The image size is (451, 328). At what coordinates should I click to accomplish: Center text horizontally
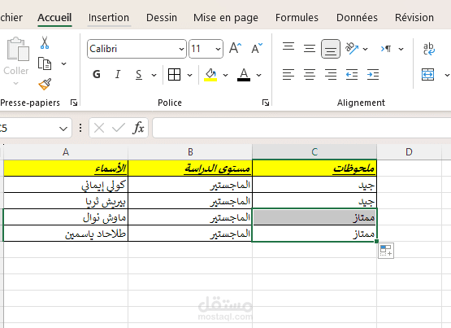point(310,75)
